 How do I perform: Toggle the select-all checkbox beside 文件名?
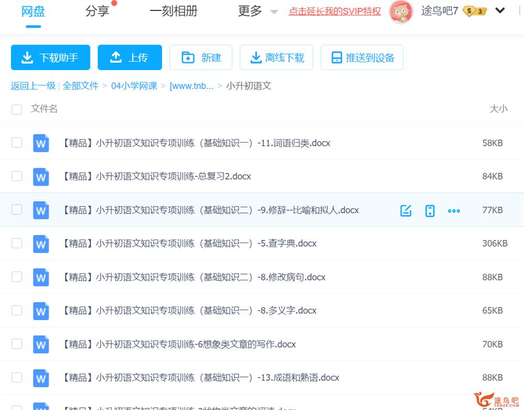17,109
